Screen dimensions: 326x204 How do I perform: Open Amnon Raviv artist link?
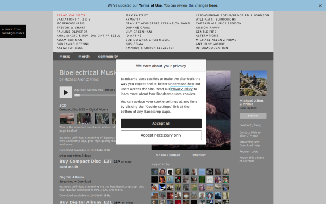pos(208,28)
